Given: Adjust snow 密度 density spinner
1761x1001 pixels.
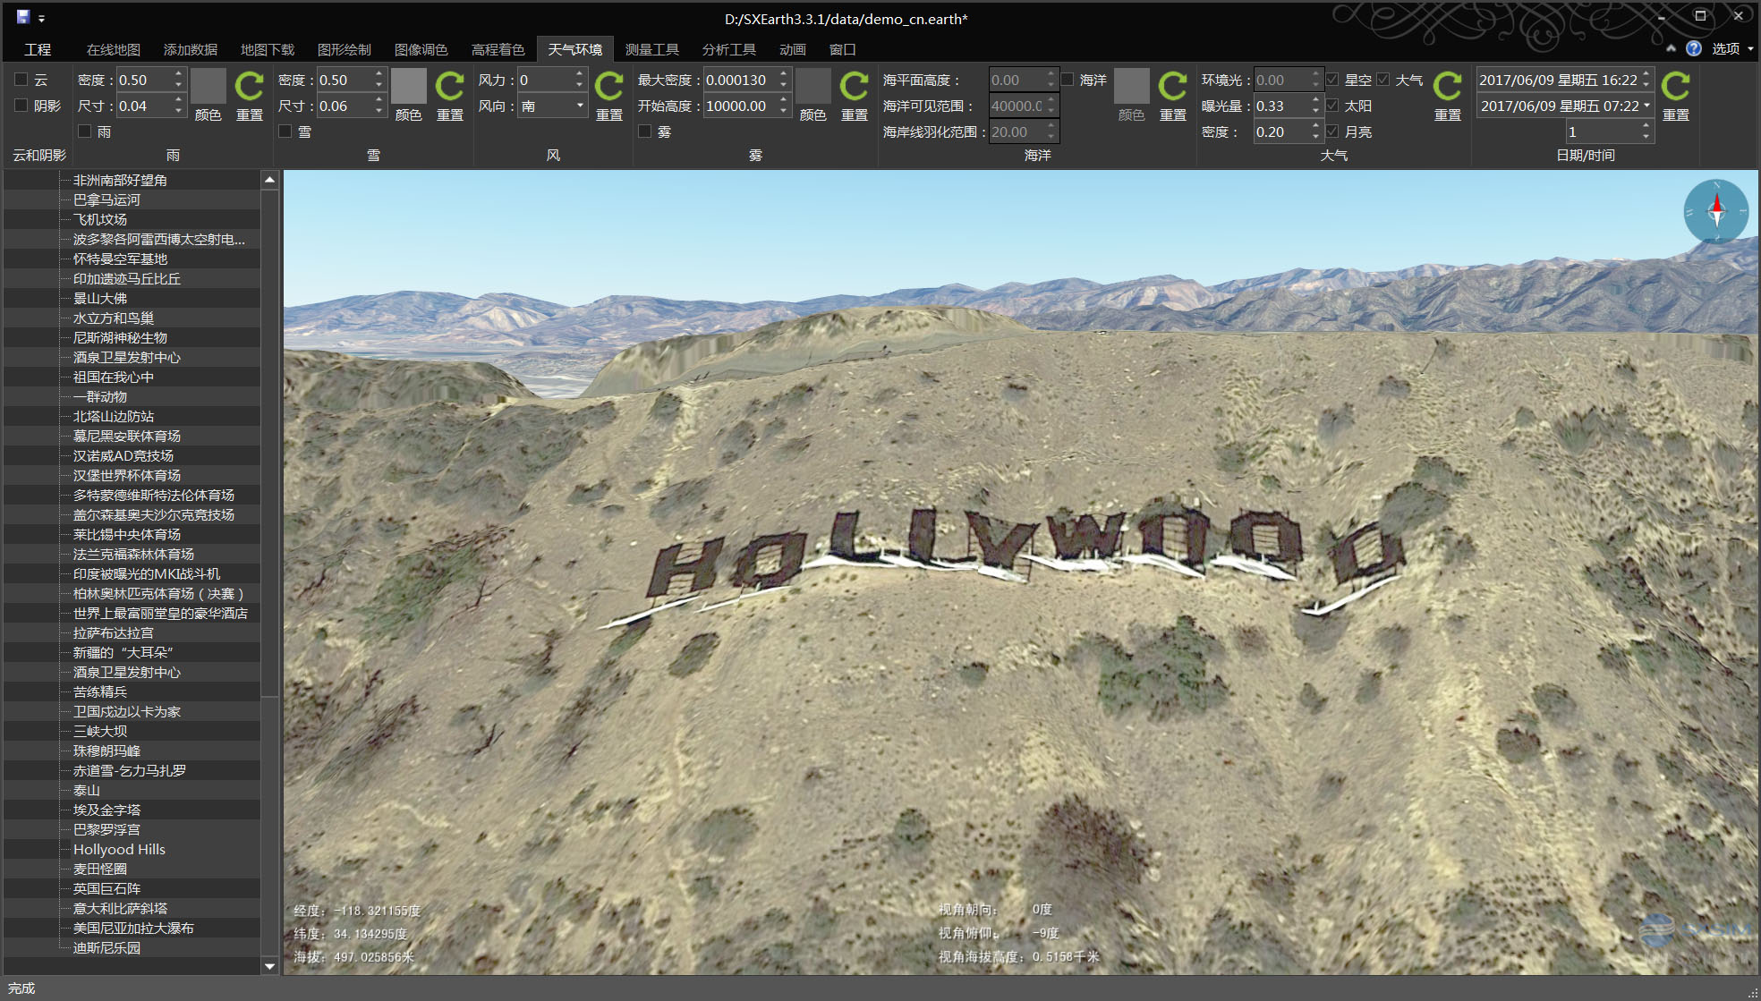Looking at the screenshot, I should point(379,80).
